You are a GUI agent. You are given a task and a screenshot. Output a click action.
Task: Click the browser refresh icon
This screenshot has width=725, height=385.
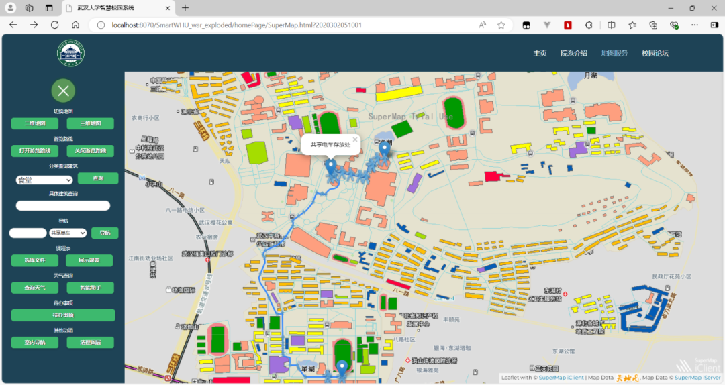click(x=54, y=25)
